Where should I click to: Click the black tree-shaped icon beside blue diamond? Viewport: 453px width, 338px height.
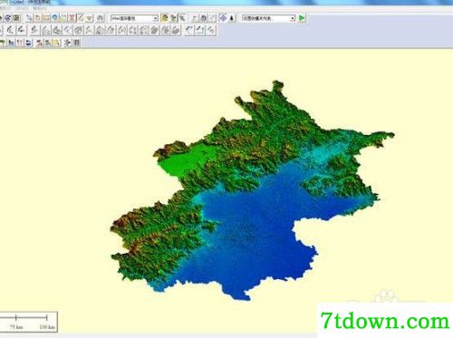tap(232, 18)
